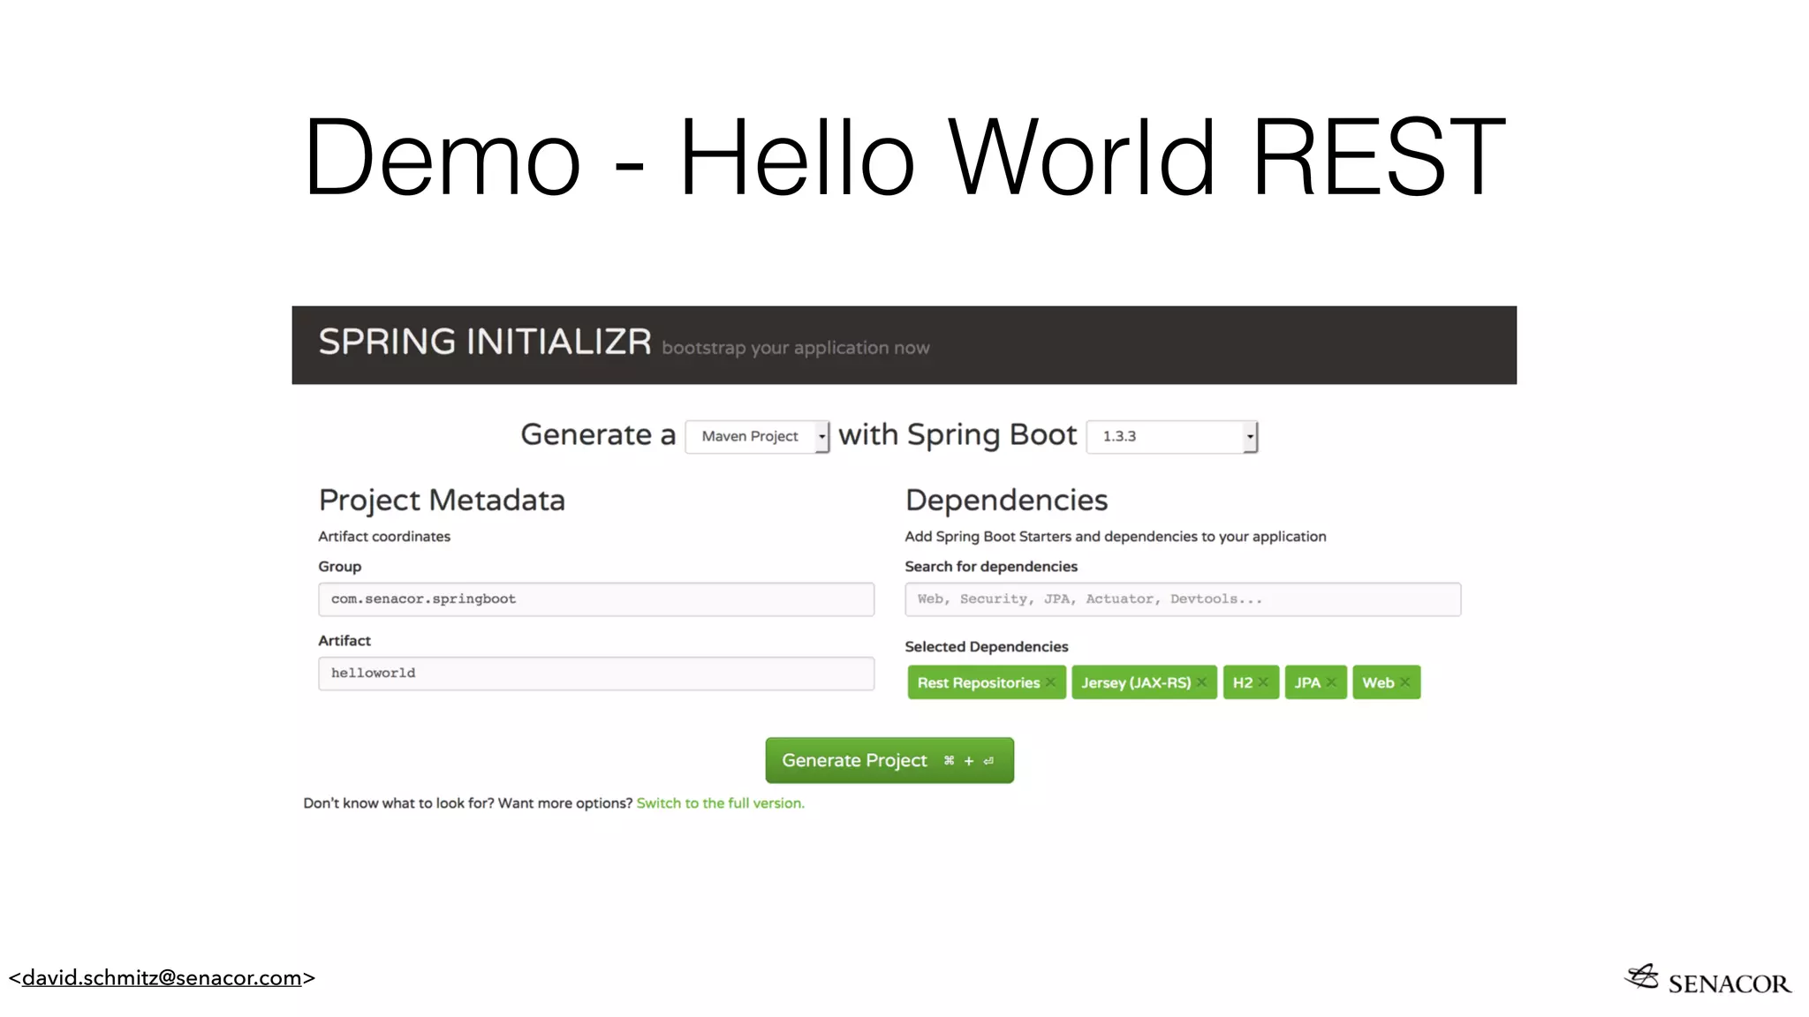The width and height of the screenshot is (1809, 1017).
Task: Select the H2 tag label
Action: 1242,682
